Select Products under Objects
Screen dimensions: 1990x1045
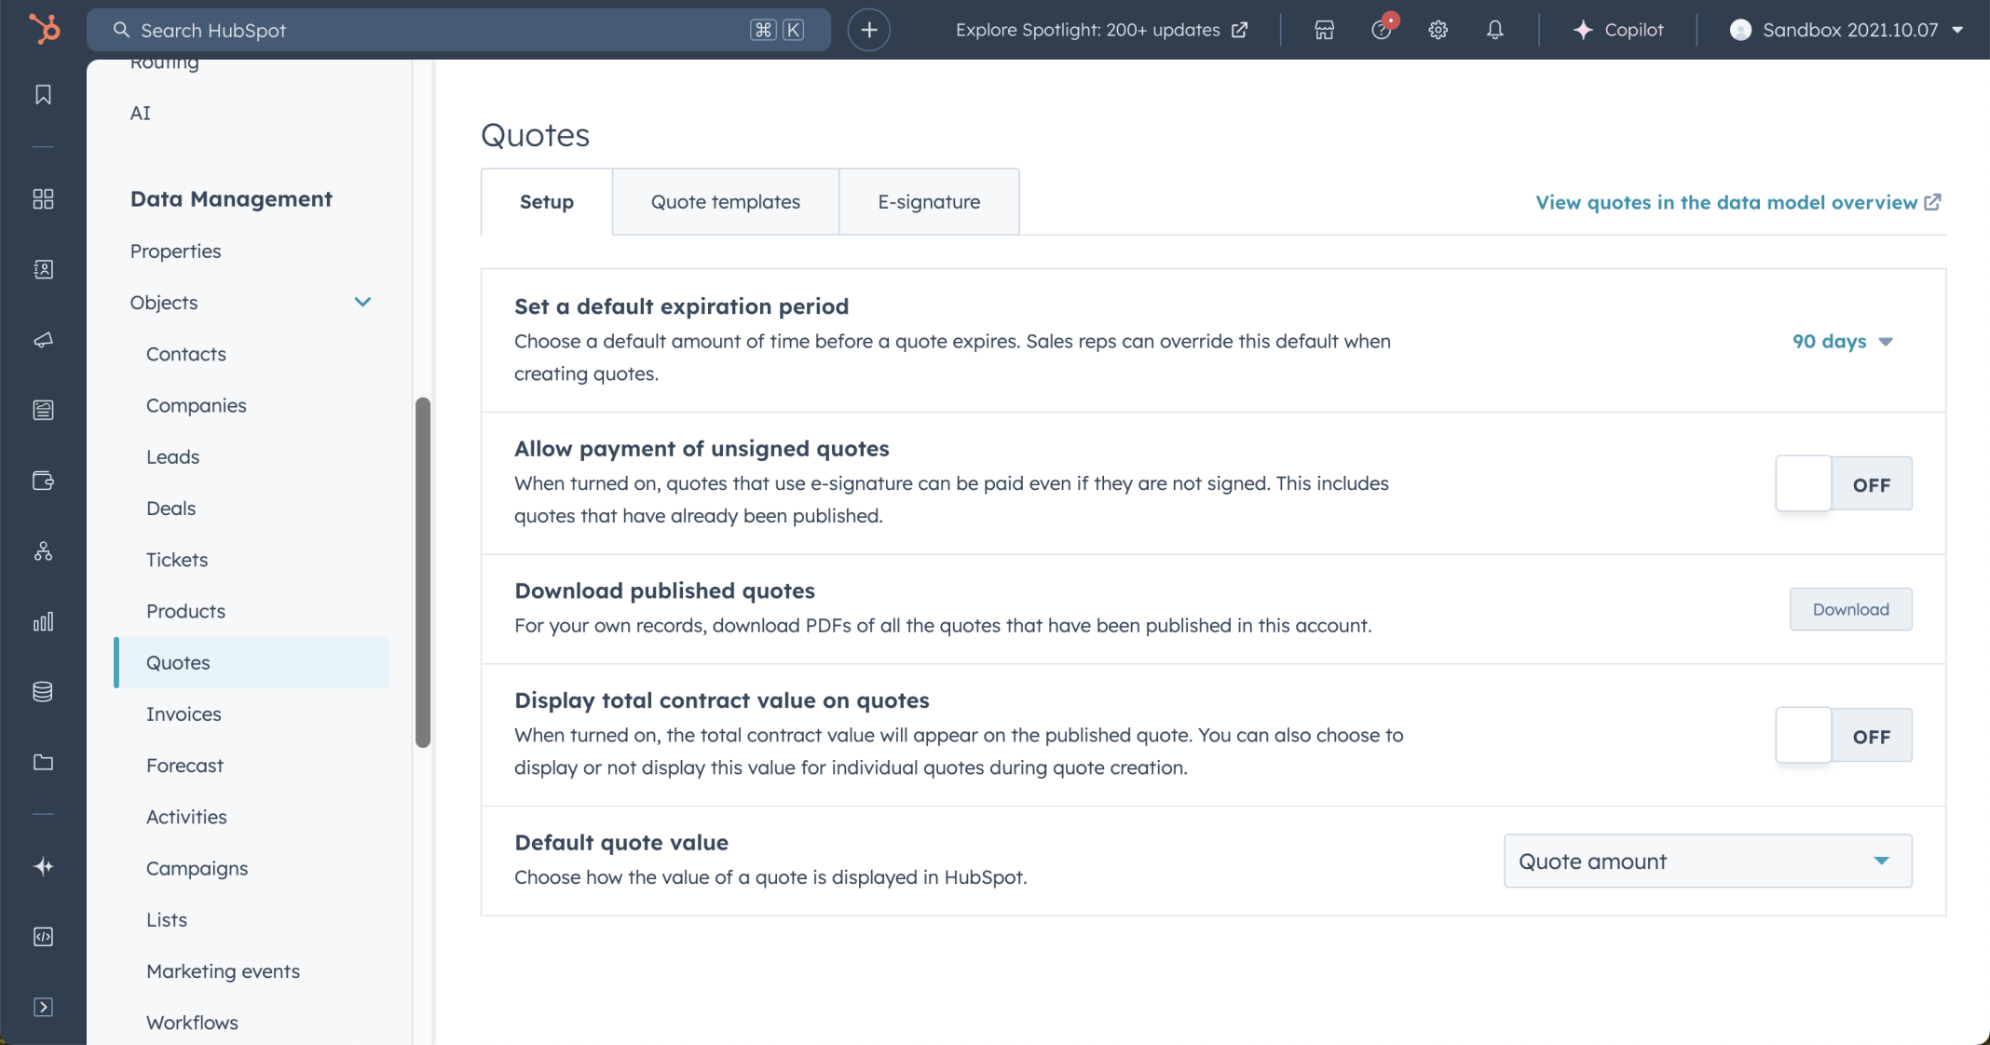pos(185,611)
